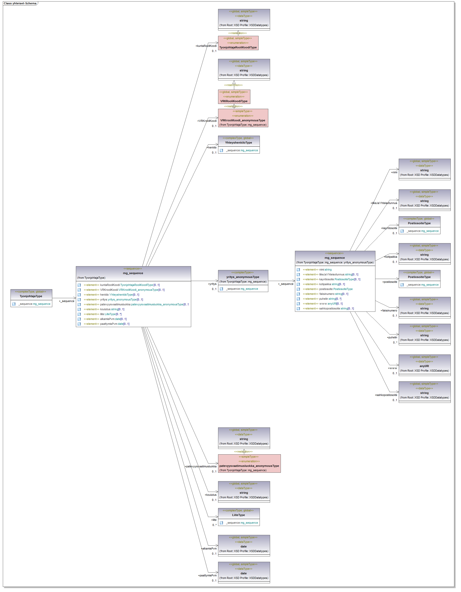Click the VRKrooliKoodi_anonymousType class box

pos(243,118)
